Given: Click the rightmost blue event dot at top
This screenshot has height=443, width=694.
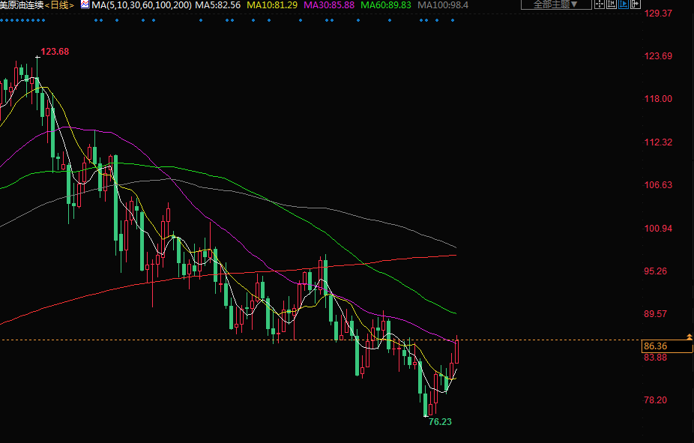Looking at the screenshot, I should point(453,20).
